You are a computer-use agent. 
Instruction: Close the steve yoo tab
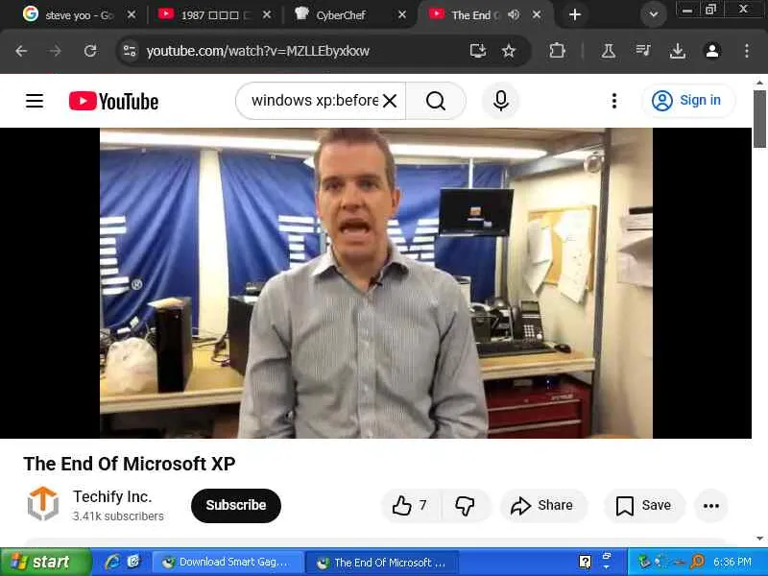tap(132, 14)
